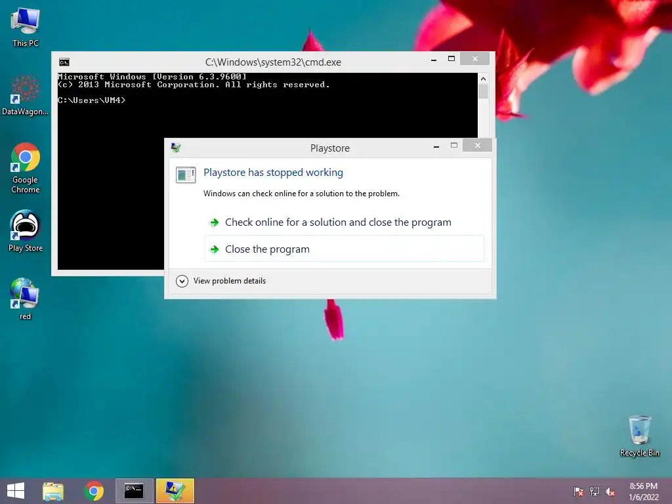Click the cmd.exe title bar system icon

click(x=64, y=62)
